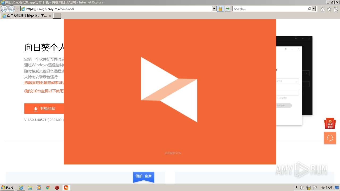Refresh the page with the green arrows icon
Screen dimensions: 340x191
[228, 9]
